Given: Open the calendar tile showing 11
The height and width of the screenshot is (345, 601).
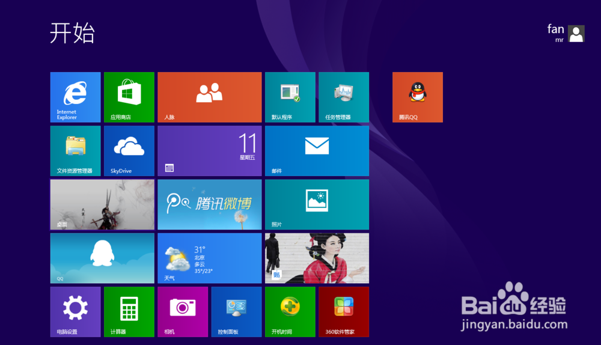Looking at the screenshot, I should pos(210,151).
